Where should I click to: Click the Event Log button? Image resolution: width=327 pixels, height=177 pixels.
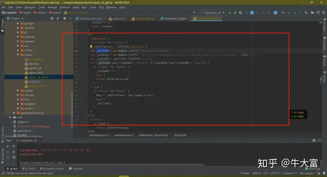(312, 169)
